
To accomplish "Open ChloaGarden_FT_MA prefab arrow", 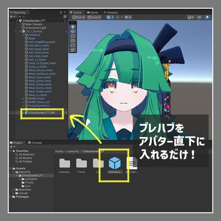I will (66, 113).
